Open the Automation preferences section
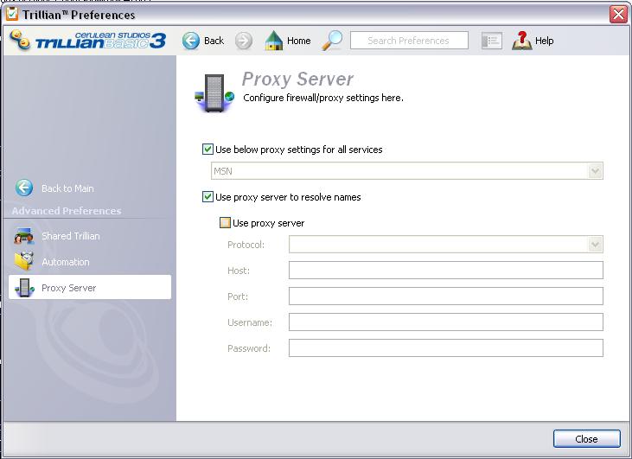The image size is (632, 459). point(66,262)
